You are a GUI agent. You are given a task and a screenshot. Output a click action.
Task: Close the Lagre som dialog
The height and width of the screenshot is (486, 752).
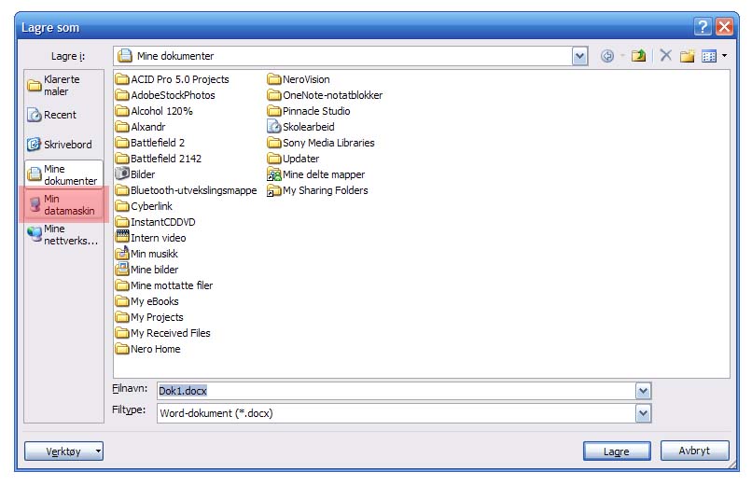(724, 26)
